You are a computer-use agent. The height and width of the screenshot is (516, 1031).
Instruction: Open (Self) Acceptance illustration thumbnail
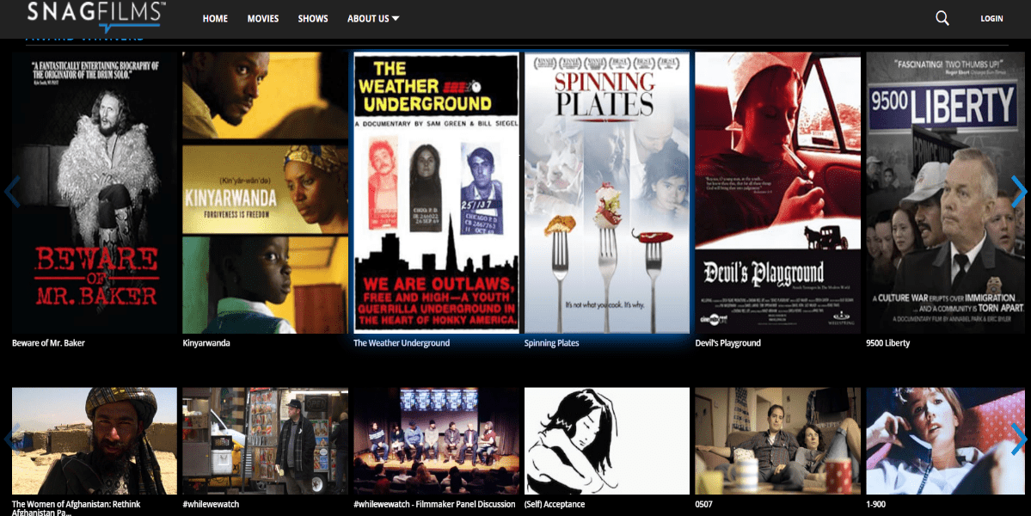point(607,441)
